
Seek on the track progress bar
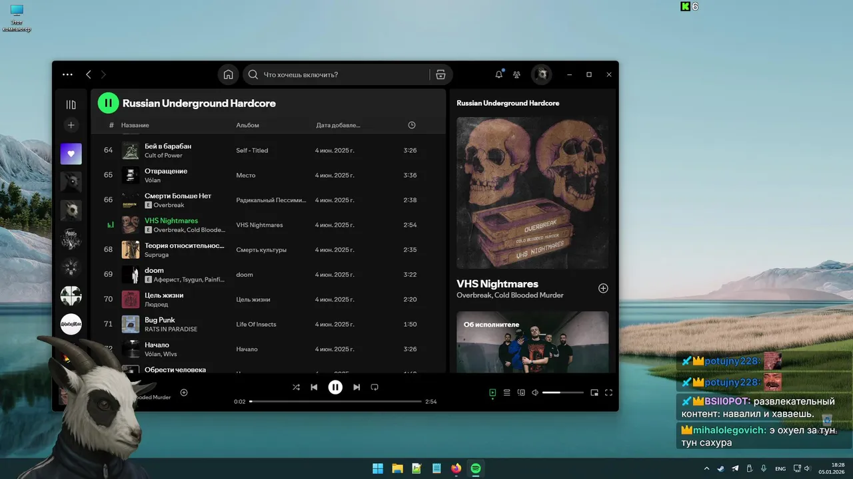click(336, 402)
